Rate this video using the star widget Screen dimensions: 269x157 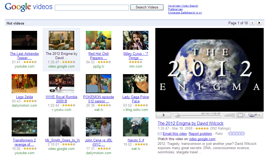tap(236, 134)
